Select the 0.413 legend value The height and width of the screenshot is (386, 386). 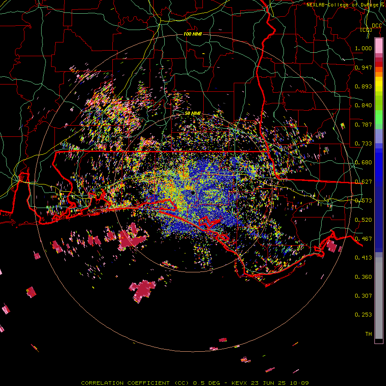point(363,258)
